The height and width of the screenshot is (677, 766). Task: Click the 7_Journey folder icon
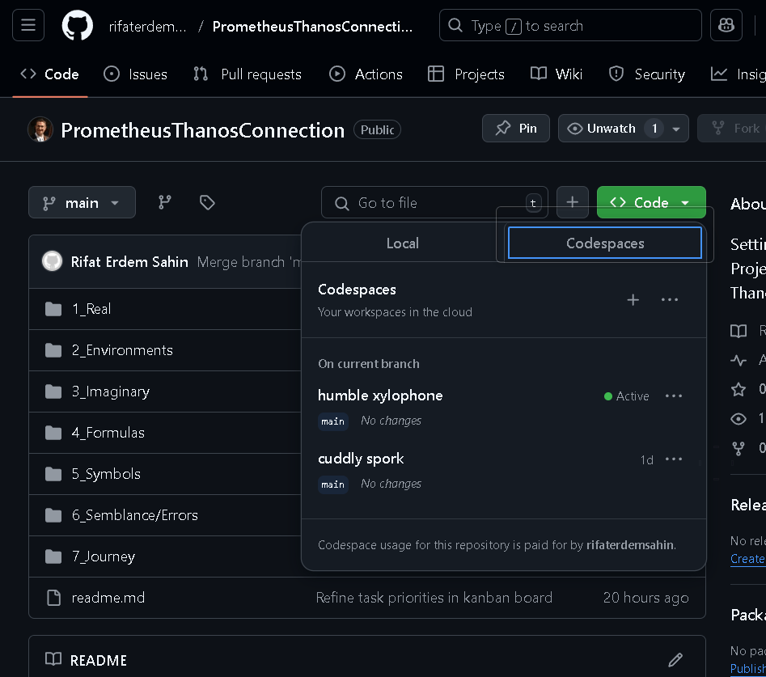tap(53, 556)
